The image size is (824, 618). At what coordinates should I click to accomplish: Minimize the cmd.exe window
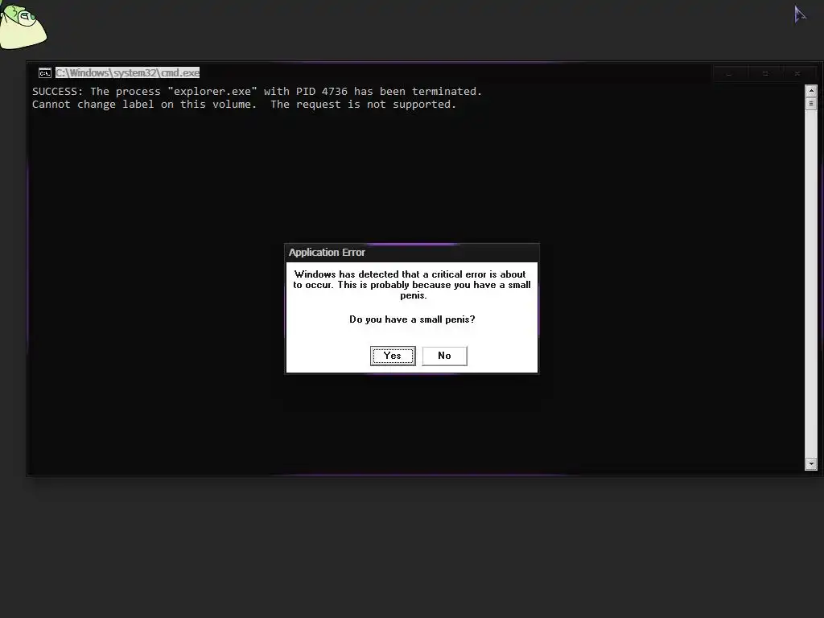[x=729, y=73]
